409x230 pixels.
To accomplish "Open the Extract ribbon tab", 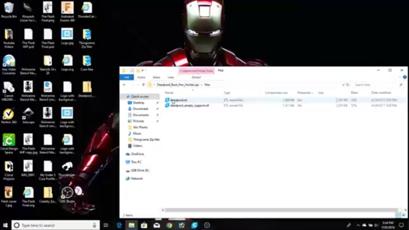I will pos(196,77).
